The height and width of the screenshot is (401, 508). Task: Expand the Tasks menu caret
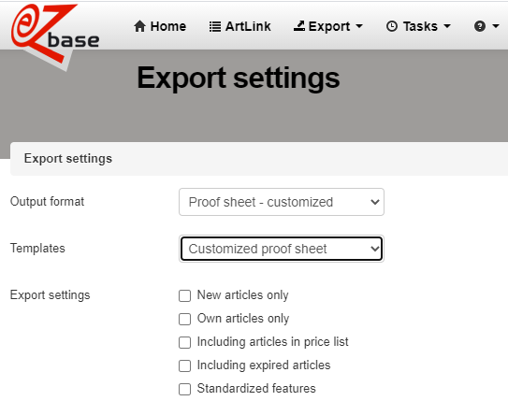tap(447, 26)
